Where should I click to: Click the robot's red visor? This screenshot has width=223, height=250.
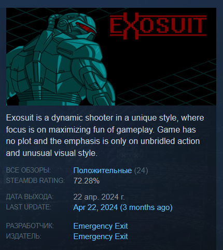pyautogui.click(x=86, y=28)
